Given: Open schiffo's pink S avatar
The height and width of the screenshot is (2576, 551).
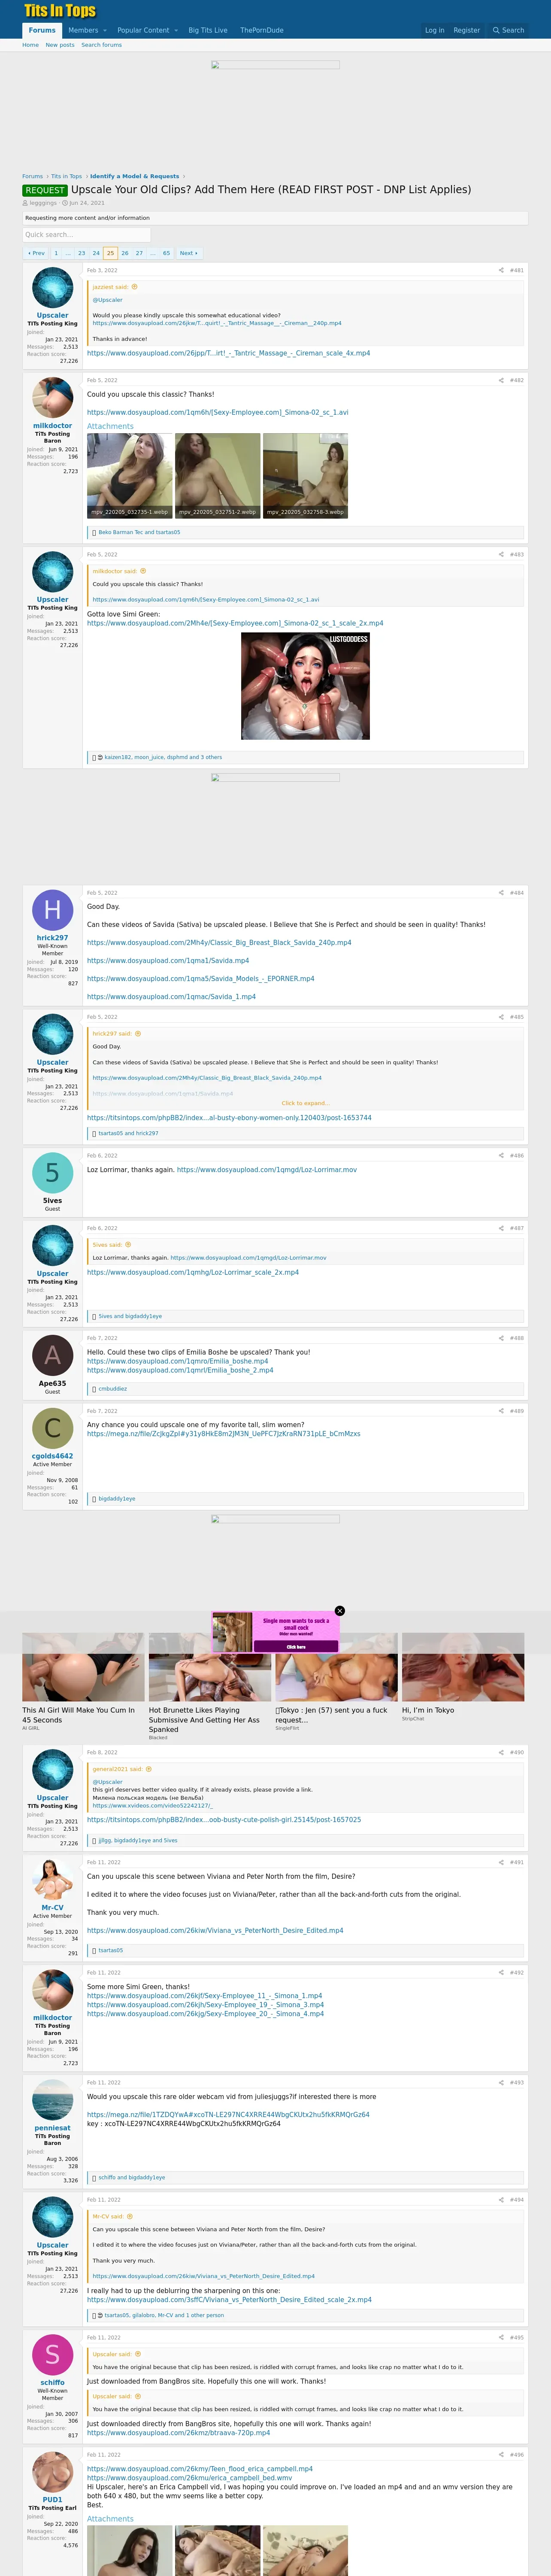Looking at the screenshot, I should (x=52, y=2355).
